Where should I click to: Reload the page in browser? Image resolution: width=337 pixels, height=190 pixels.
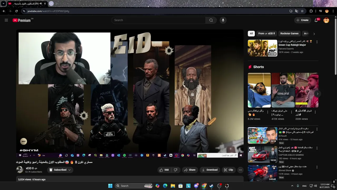coord(16,11)
